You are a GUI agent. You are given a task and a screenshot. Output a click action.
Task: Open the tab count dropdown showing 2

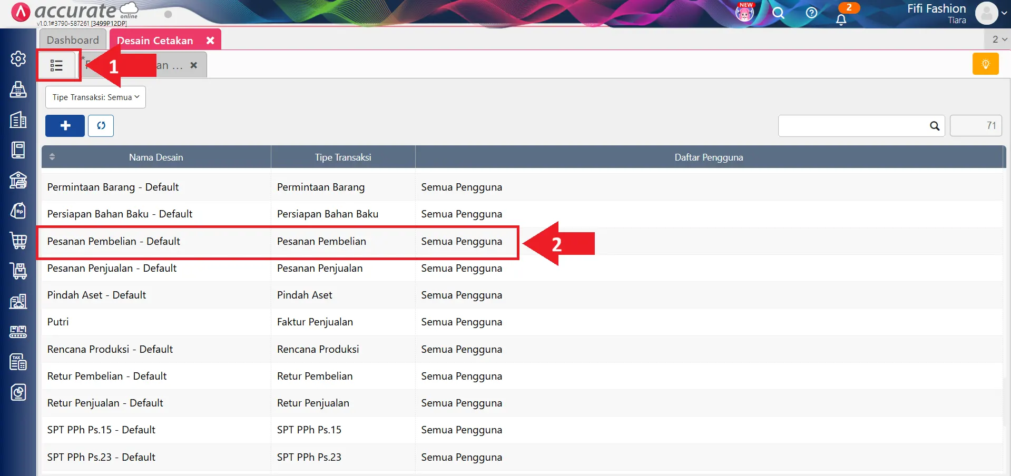[x=997, y=39]
